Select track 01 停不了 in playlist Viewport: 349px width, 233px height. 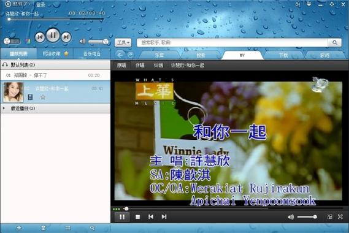click(55, 75)
